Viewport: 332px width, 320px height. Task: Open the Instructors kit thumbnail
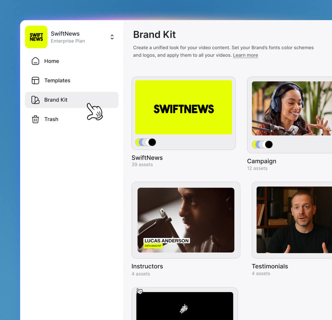[186, 220]
